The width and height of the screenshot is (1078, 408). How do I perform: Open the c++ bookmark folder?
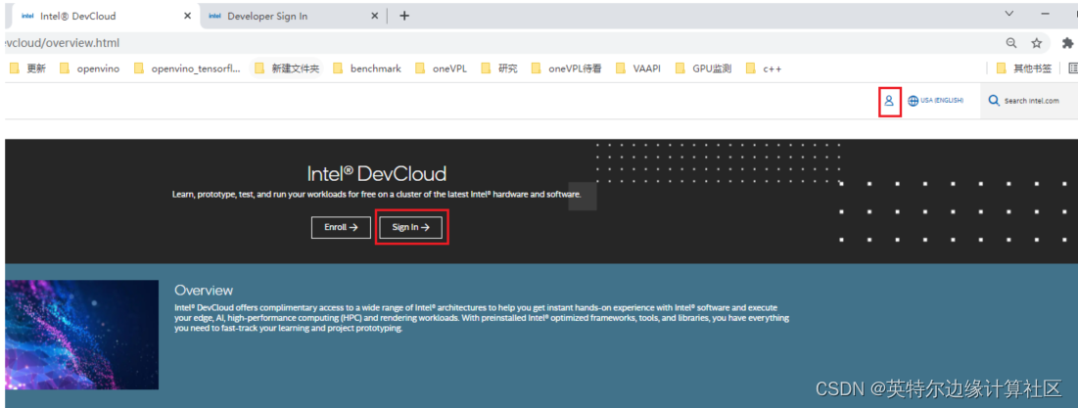tap(765, 68)
